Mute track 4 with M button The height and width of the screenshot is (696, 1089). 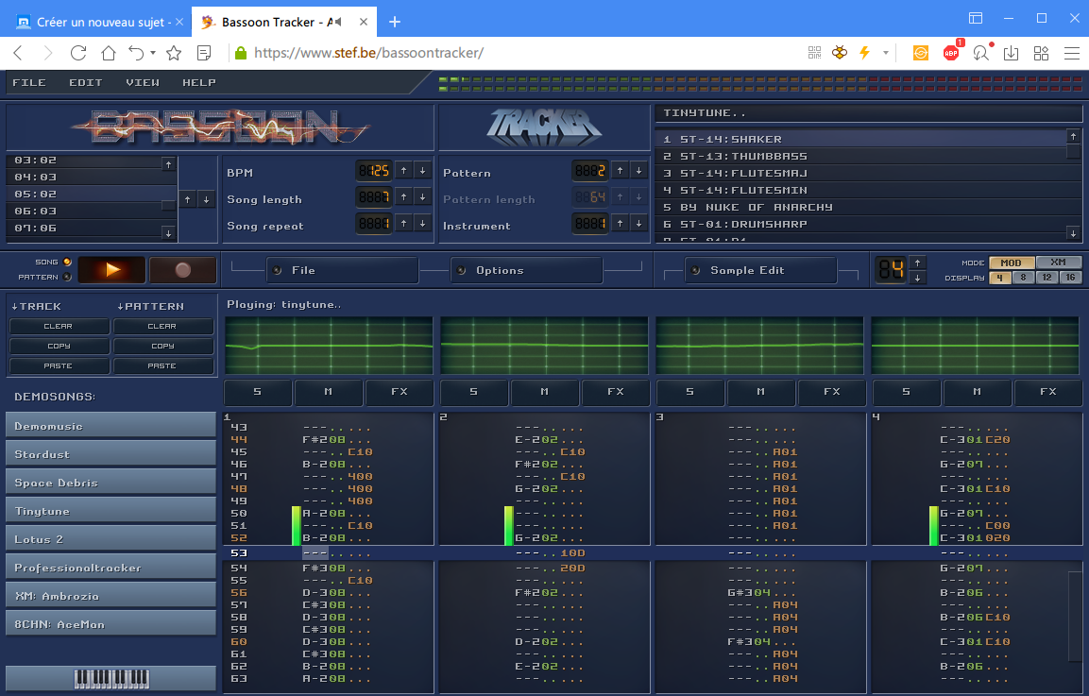click(x=978, y=392)
